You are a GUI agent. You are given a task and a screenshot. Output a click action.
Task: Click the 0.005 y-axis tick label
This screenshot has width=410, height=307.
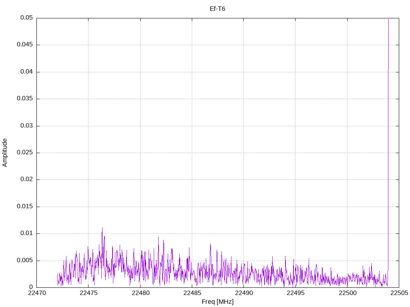(25, 260)
